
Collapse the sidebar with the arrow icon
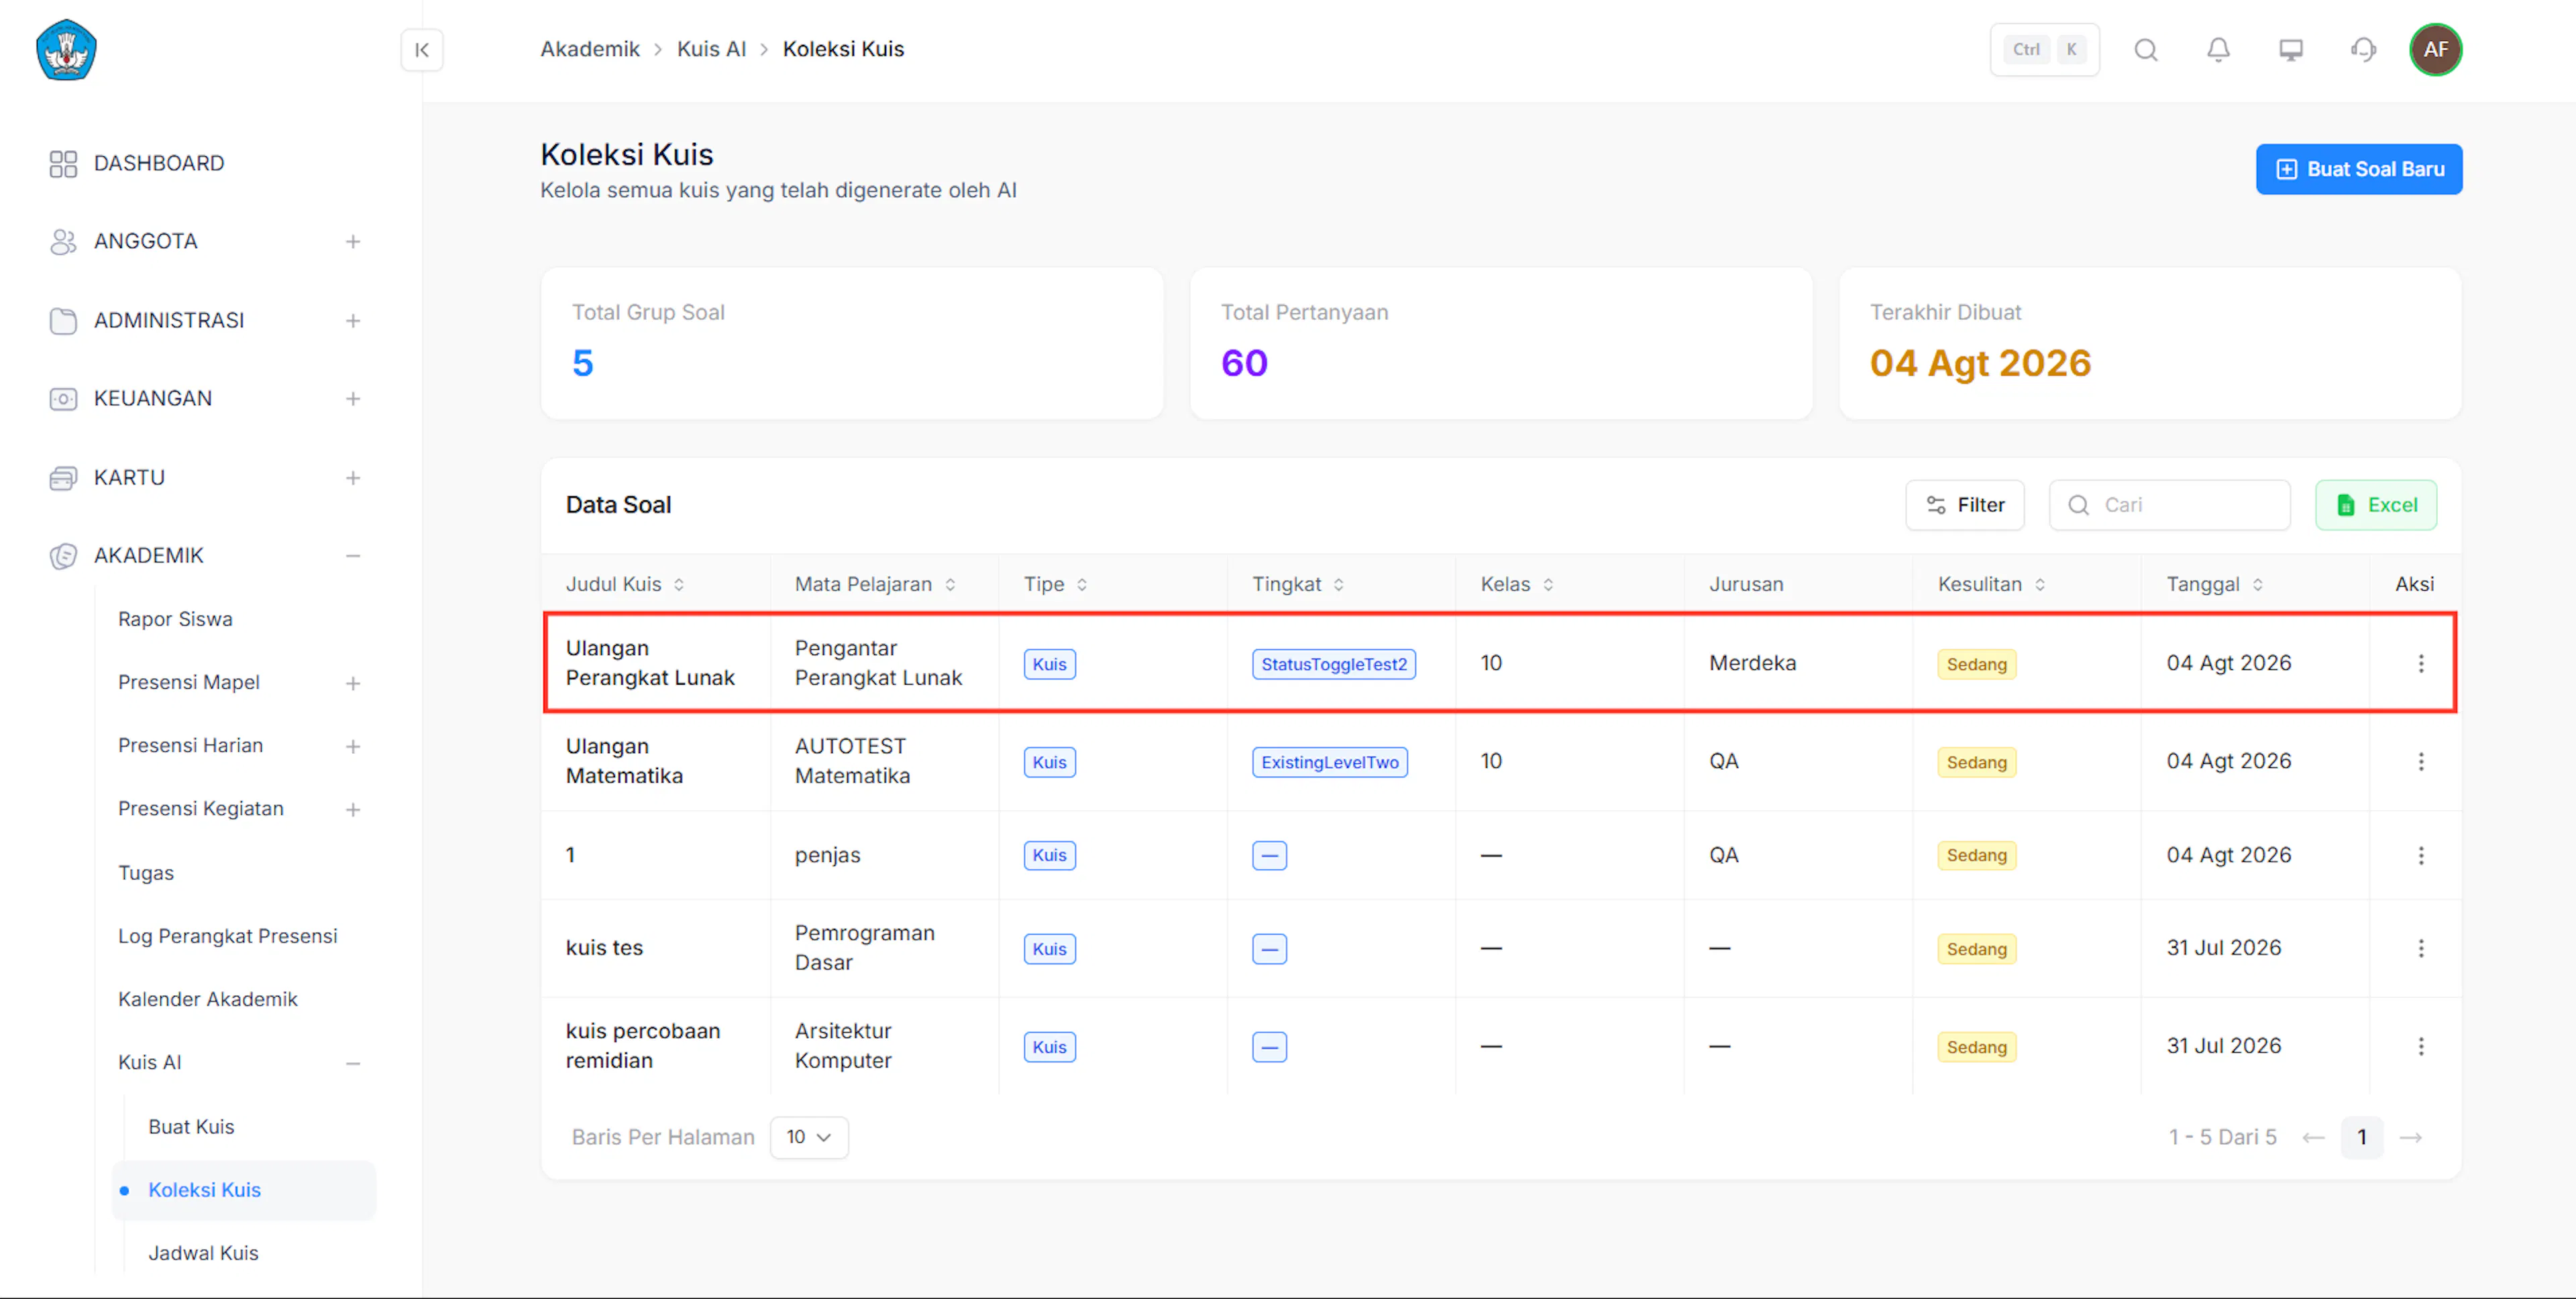[422, 50]
